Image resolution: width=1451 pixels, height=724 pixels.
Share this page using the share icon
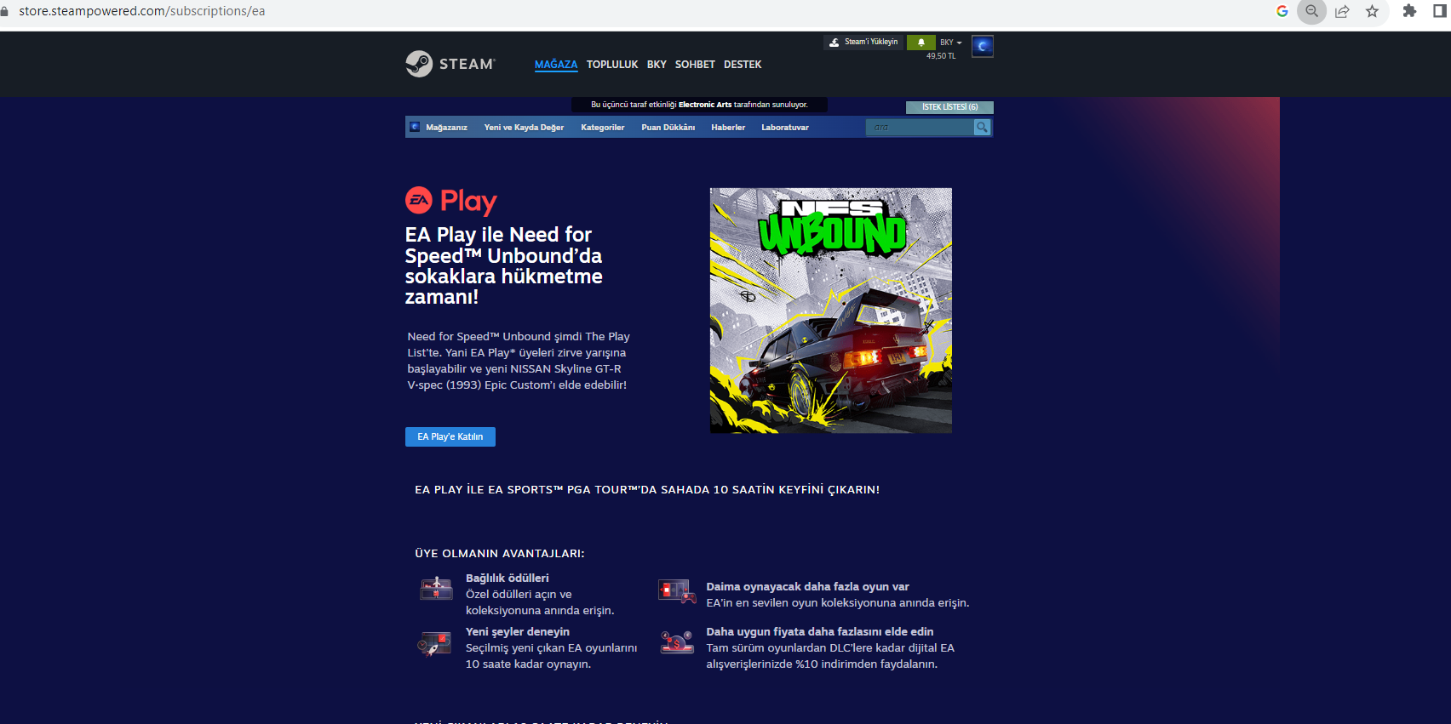point(1342,11)
